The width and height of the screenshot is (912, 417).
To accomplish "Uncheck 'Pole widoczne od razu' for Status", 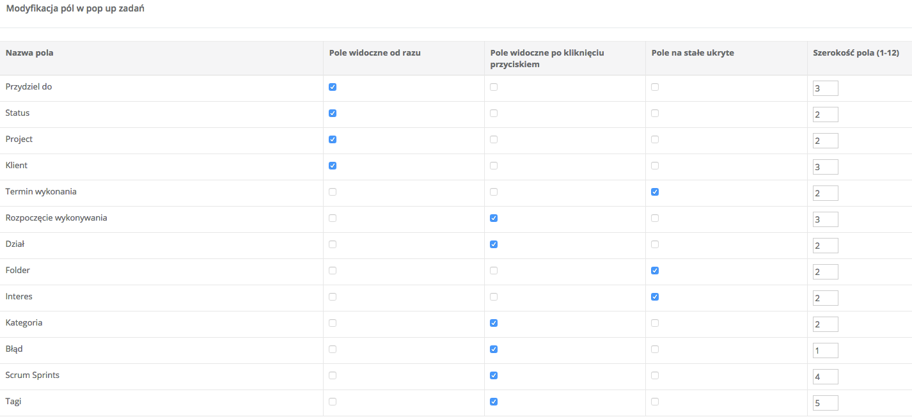I will pos(333,113).
